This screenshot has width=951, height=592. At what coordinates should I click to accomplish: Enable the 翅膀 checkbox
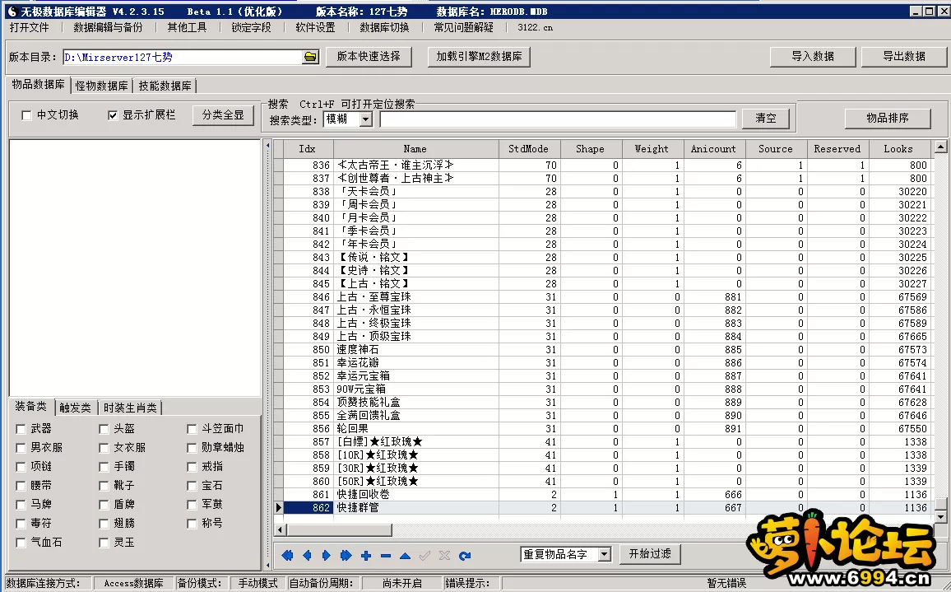(104, 524)
